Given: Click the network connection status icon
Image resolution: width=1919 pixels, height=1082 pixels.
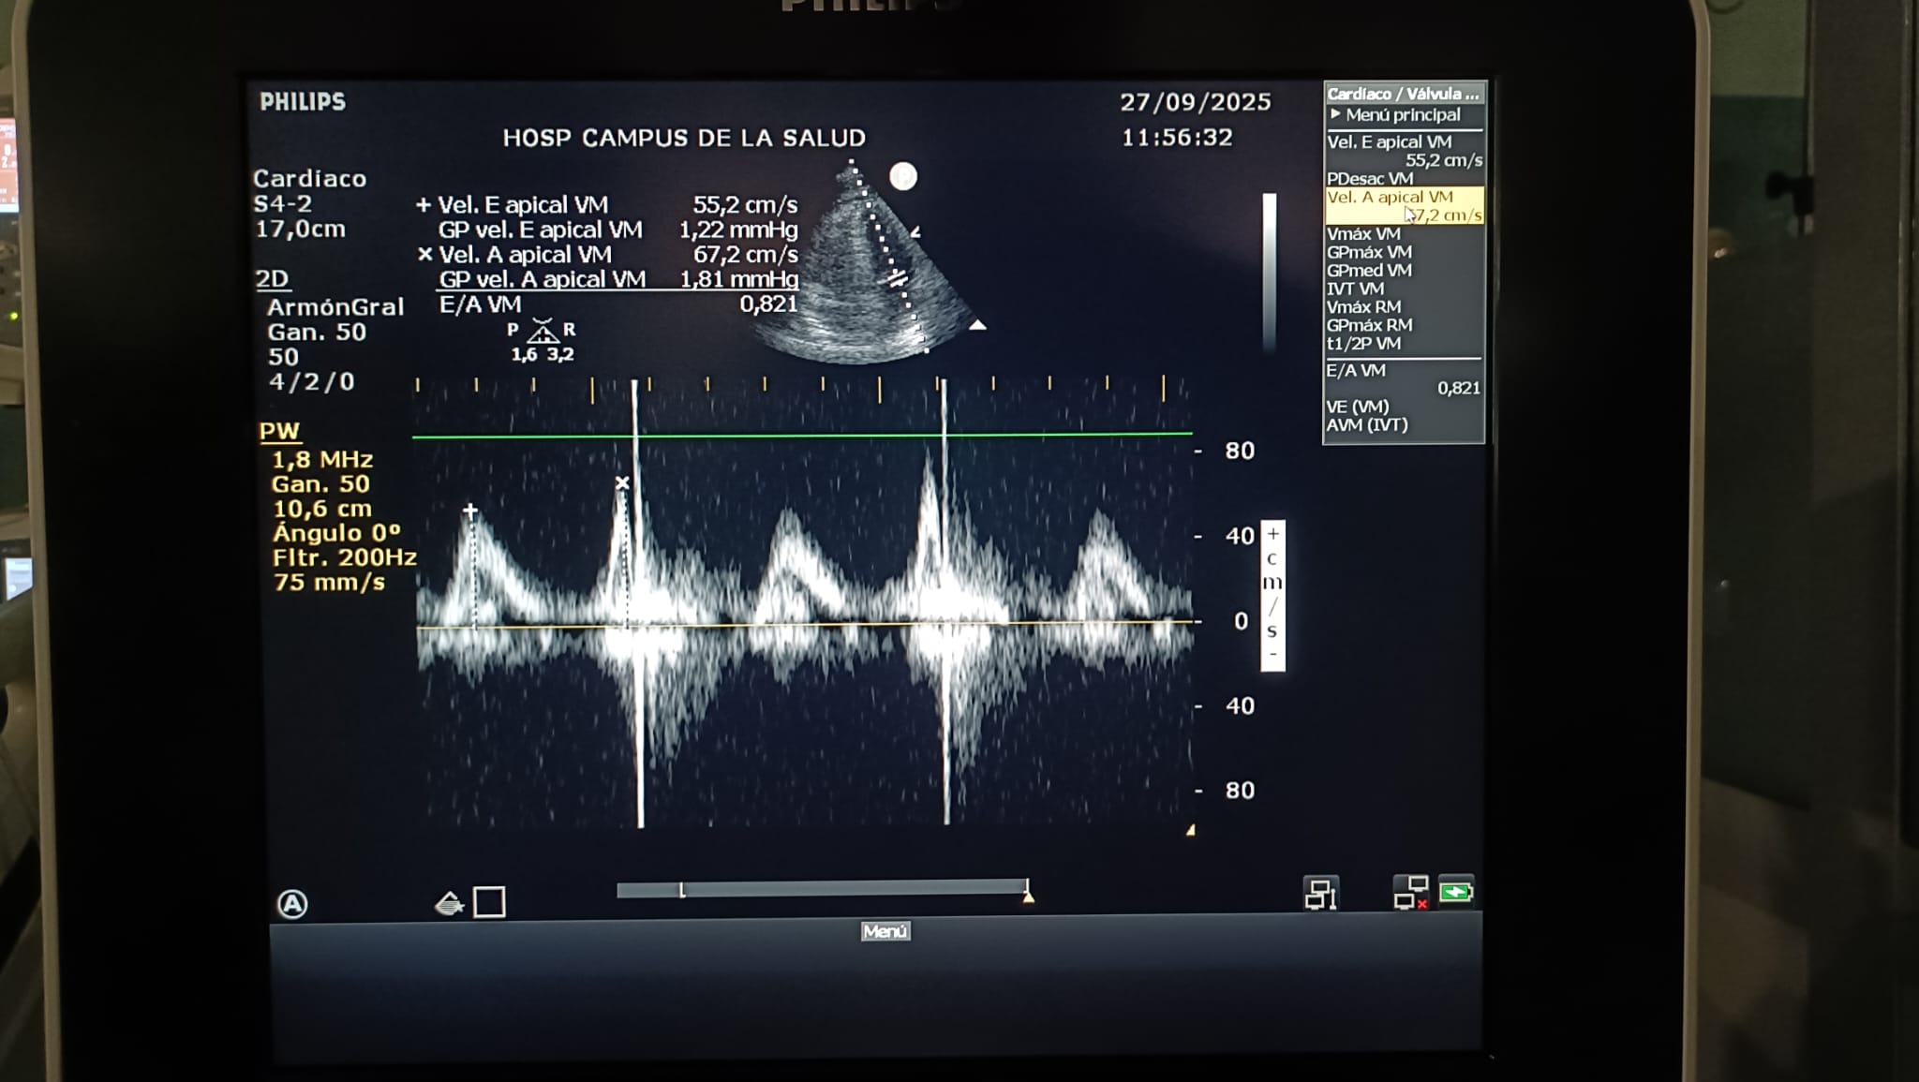Looking at the screenshot, I should [1320, 894].
